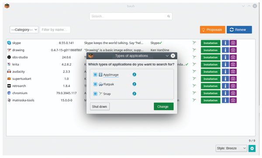This screenshot has width=262, height=158.
Task: Toggle the AppImage checkbox
Action: (x=95, y=75)
